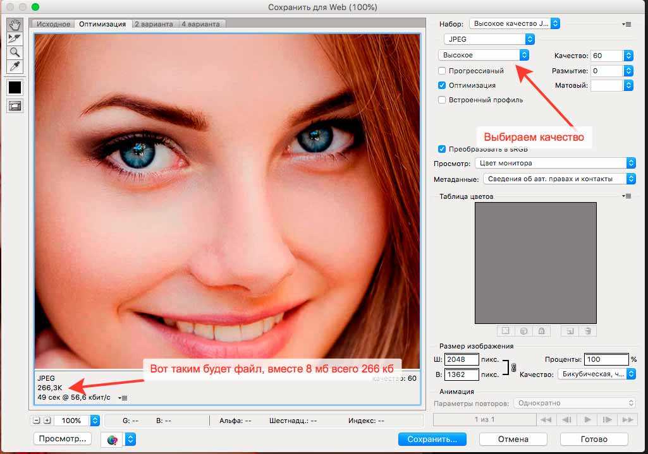The width and height of the screenshot is (648, 454).
Task: Open the Качество 60 slider arrow
Action: click(x=628, y=56)
